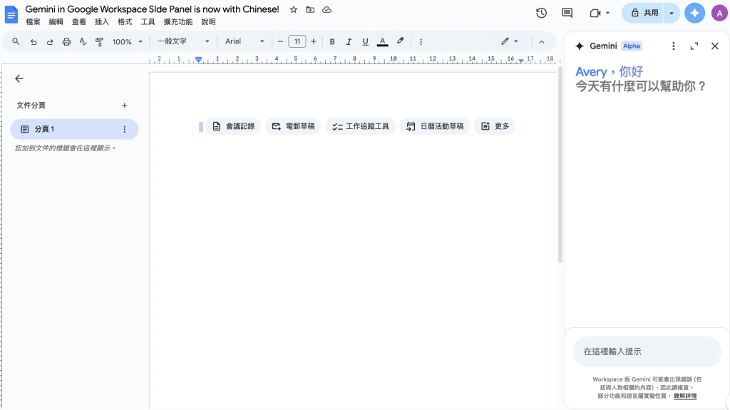The image size is (730, 410).
Task: Check cloud save status icon
Action: pos(327,9)
